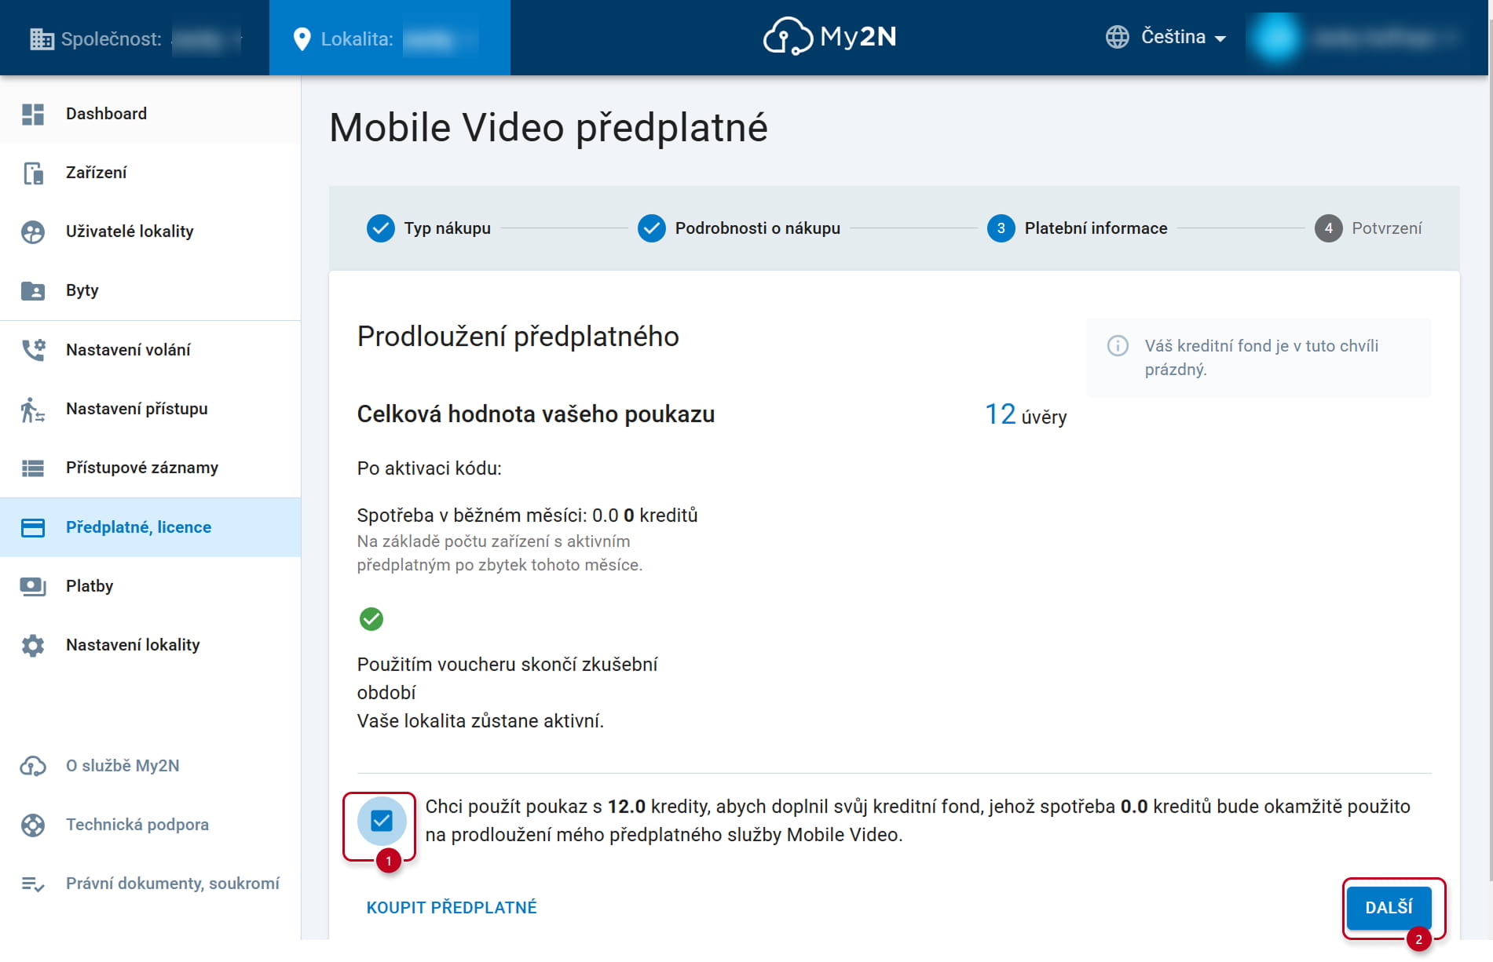The image size is (1493, 962).
Task: Open Přístupové záznamy menu item
Action: click(x=150, y=468)
